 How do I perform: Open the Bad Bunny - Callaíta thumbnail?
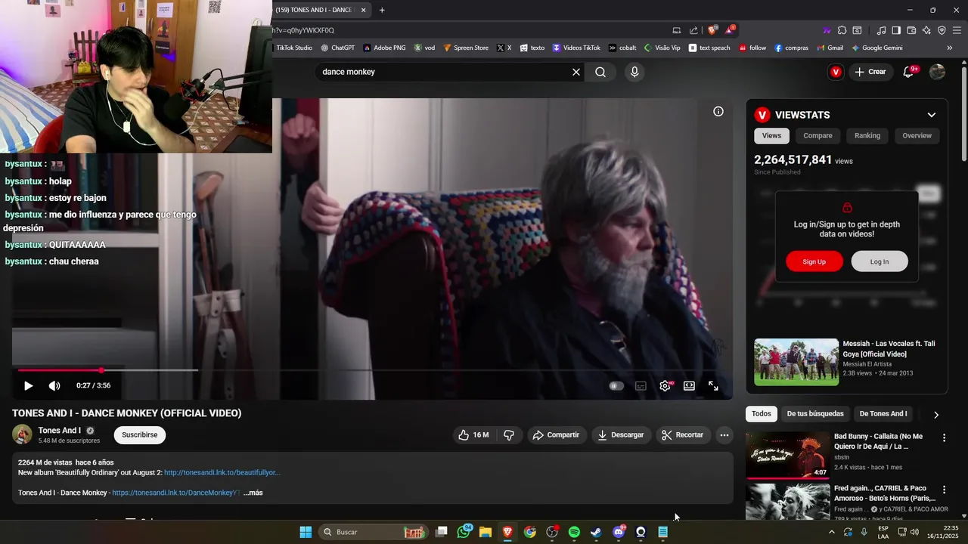point(788,455)
